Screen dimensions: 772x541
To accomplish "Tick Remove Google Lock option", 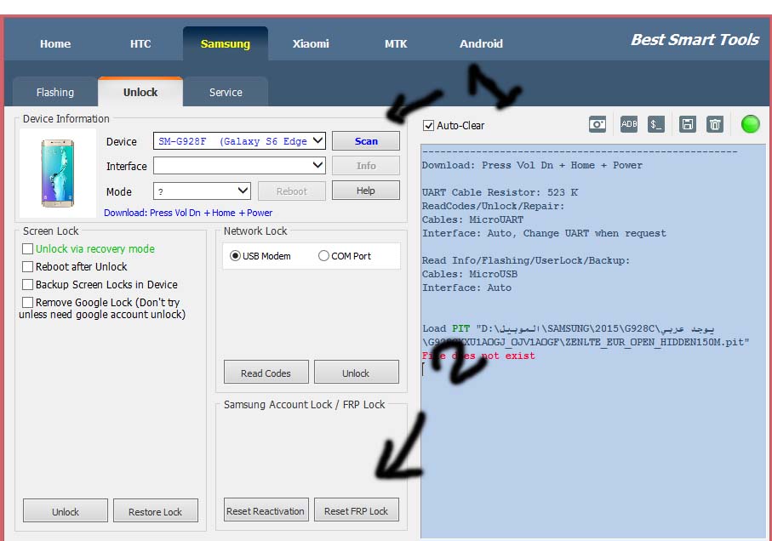I will tap(27, 302).
